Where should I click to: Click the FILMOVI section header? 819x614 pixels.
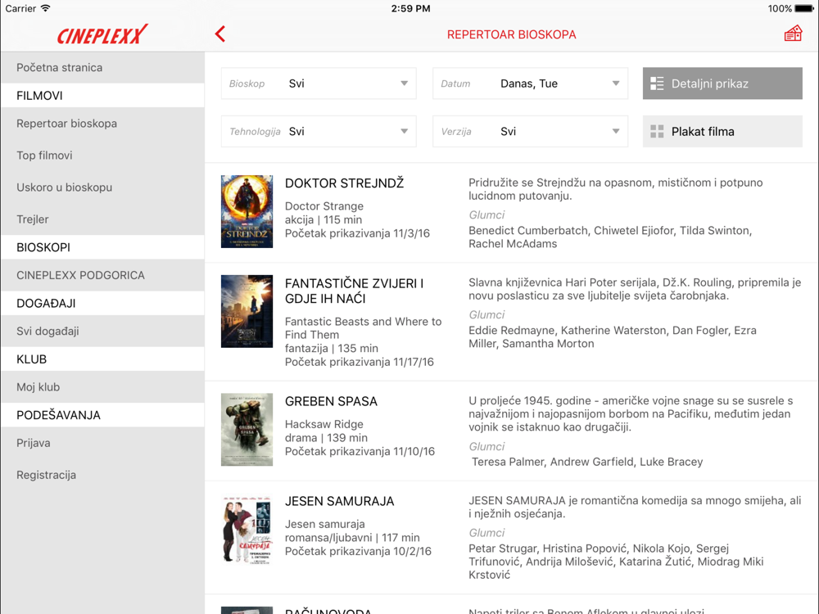[102, 96]
